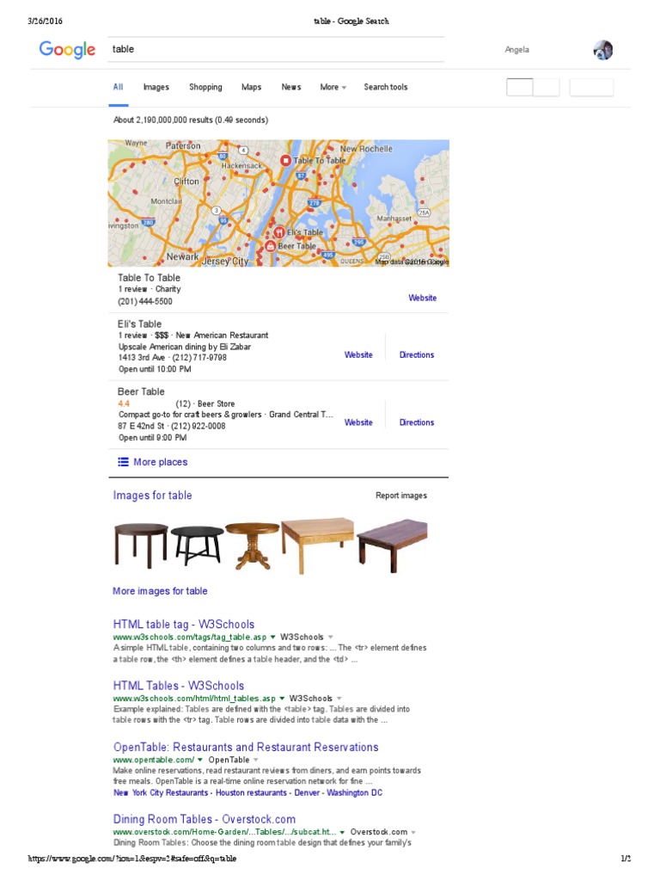Open the HTML table tag - W3Schools result
This screenshot has width=660, height=881.
(x=184, y=625)
